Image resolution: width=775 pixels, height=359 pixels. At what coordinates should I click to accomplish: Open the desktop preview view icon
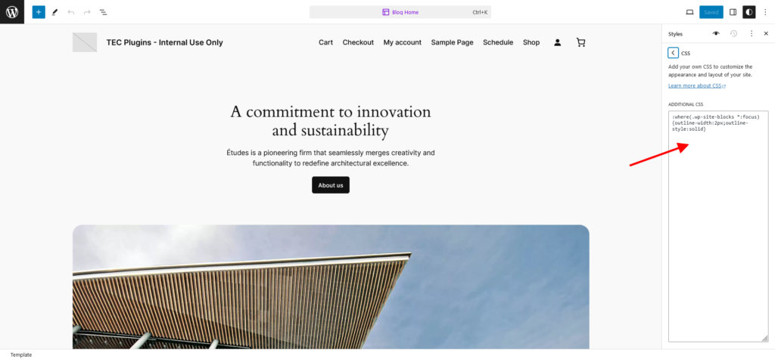pyautogui.click(x=689, y=12)
